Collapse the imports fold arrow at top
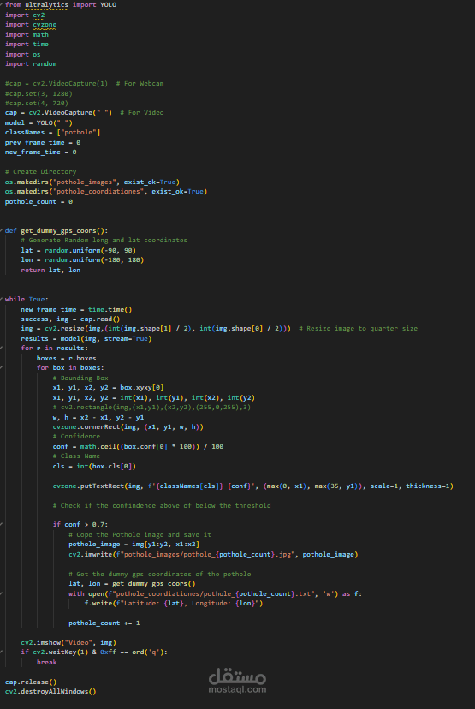 (x=2, y=5)
